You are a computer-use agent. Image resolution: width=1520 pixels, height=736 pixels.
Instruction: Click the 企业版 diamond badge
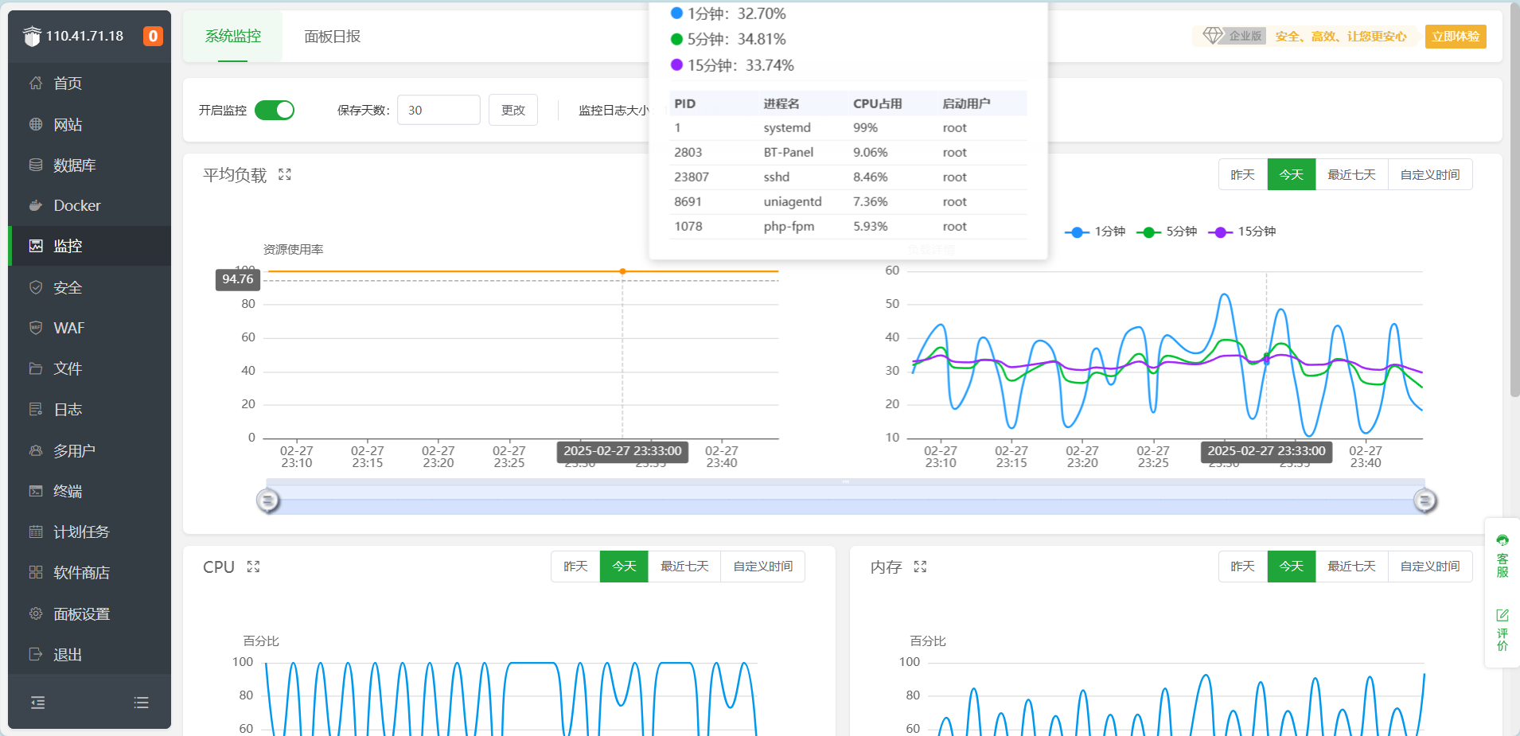(1233, 36)
